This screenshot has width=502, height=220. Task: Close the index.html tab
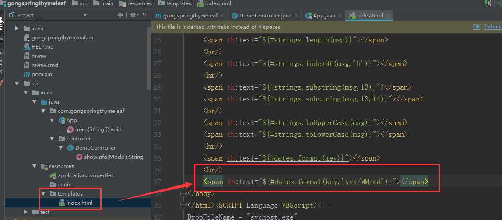coord(388,15)
